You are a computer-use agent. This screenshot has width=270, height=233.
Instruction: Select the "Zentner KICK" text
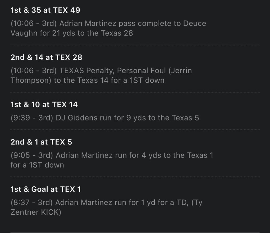coord(36,212)
